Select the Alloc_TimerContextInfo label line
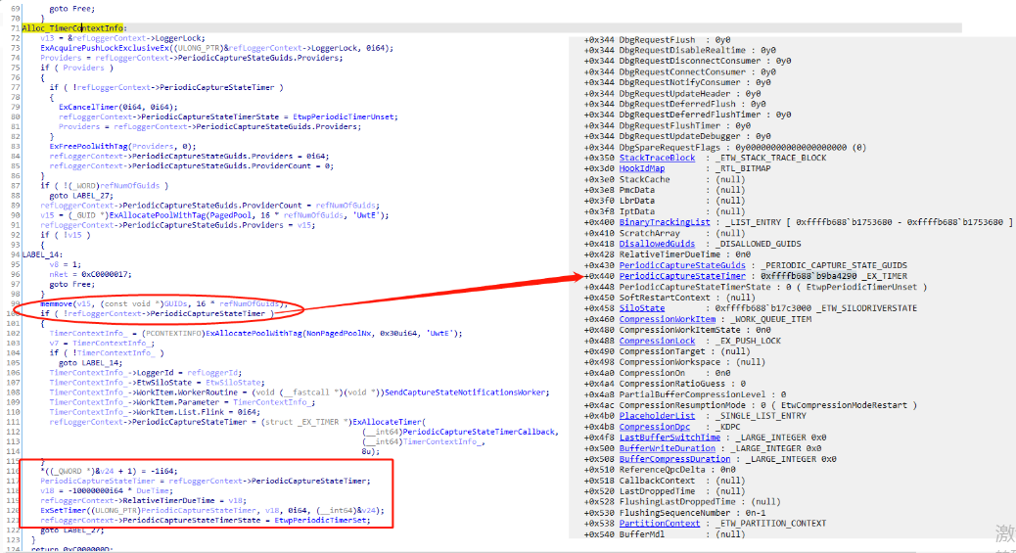Viewport: 1016px width, 553px height. point(74,28)
